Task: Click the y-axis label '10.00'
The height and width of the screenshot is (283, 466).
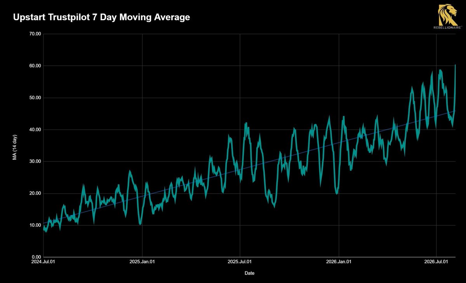Action: pyautogui.click(x=35, y=225)
